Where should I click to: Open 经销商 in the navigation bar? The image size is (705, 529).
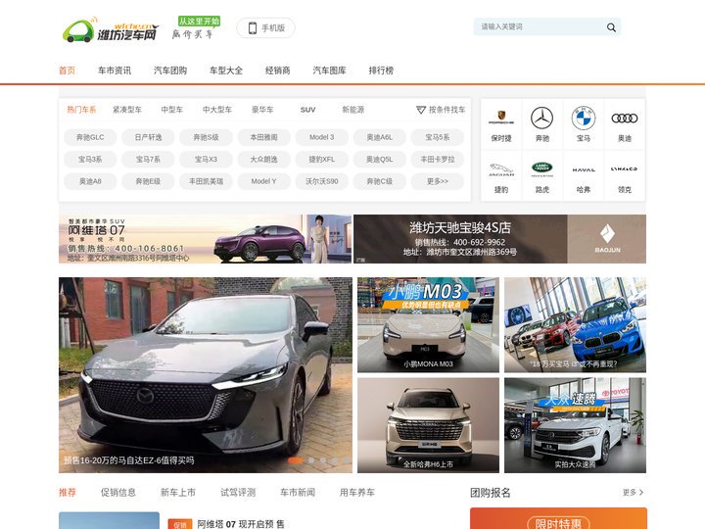click(277, 71)
